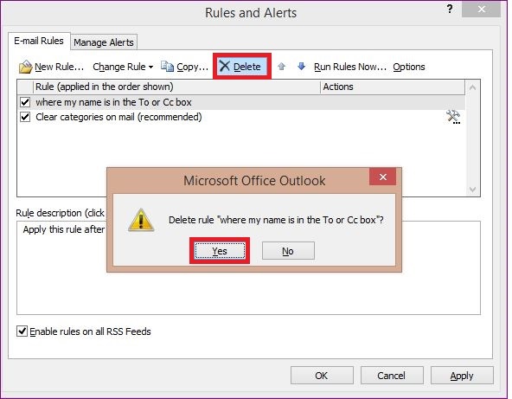Move rule up with up arrow

[281, 67]
